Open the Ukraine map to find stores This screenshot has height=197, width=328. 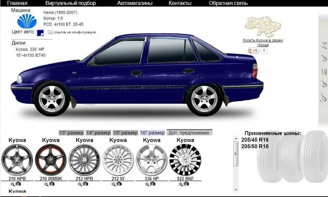[x=263, y=27]
